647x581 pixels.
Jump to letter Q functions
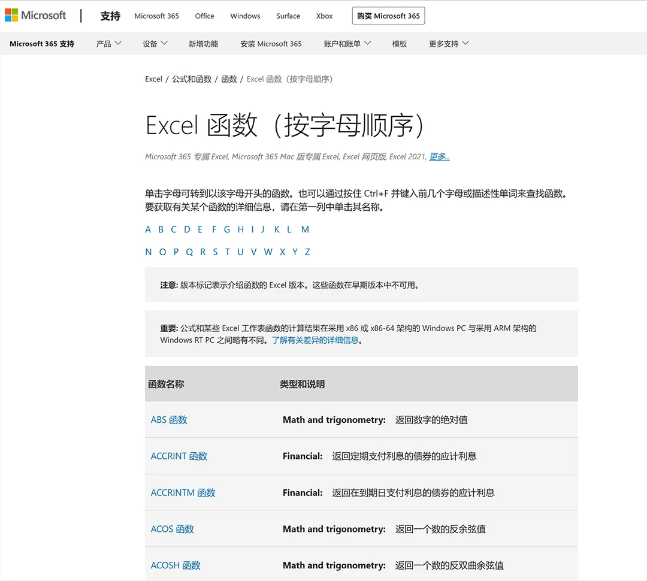(189, 252)
